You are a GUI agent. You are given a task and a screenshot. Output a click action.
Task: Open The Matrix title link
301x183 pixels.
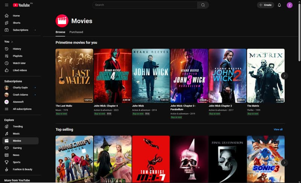[x=253, y=106]
